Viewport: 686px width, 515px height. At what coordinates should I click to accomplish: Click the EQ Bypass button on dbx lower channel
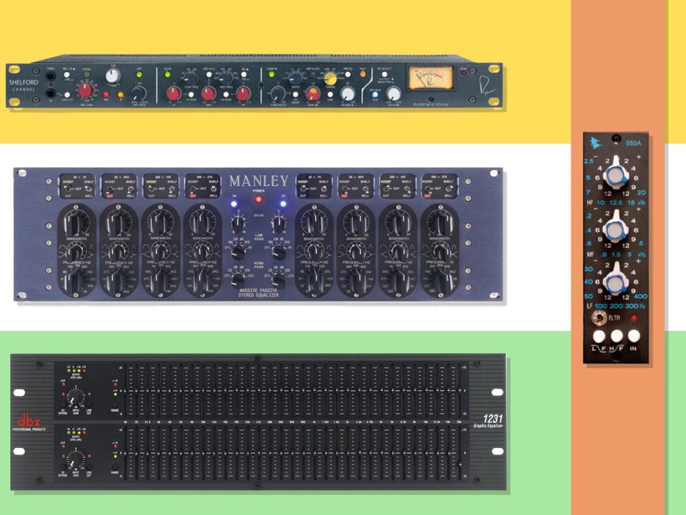point(63,467)
